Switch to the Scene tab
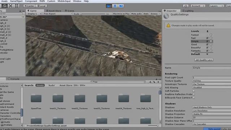The height and width of the screenshot is (130, 231). (x=69, y=11)
